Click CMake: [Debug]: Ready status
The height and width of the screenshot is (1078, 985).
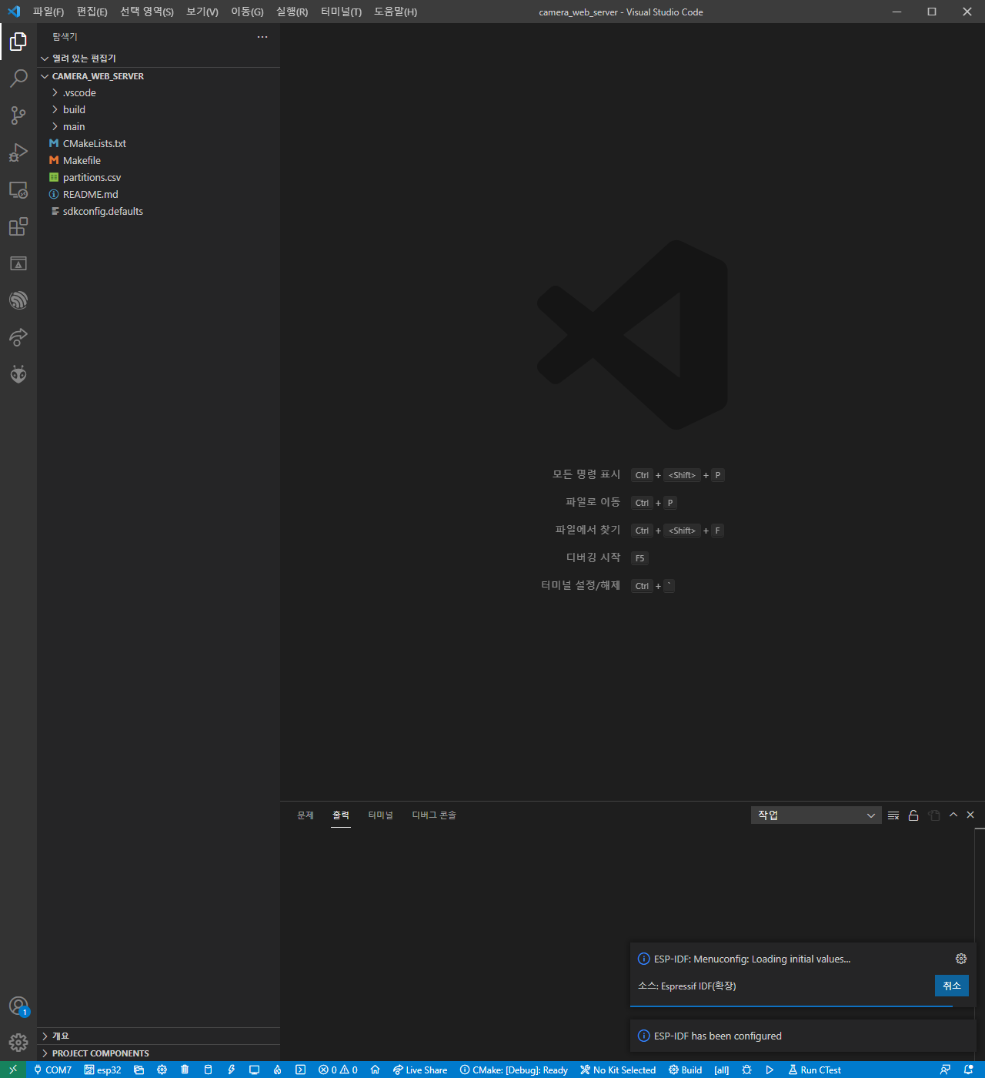[514, 1070]
